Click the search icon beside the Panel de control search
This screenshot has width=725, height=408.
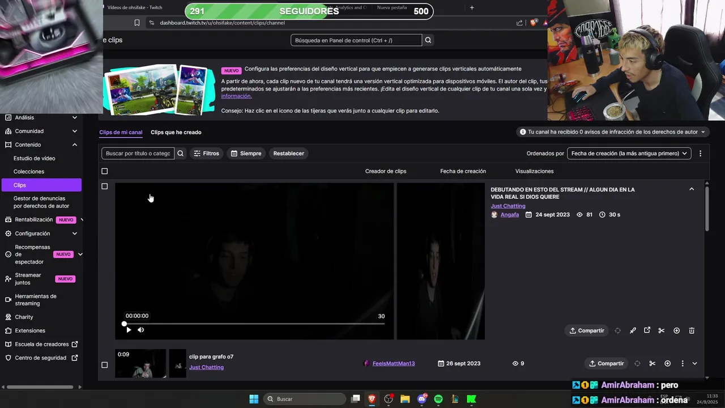point(428,40)
